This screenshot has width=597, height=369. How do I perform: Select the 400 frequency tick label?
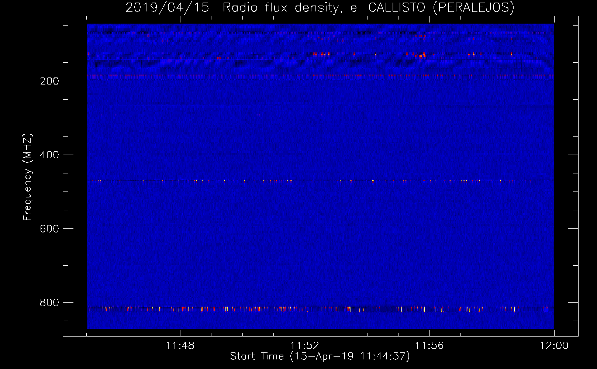(49, 155)
